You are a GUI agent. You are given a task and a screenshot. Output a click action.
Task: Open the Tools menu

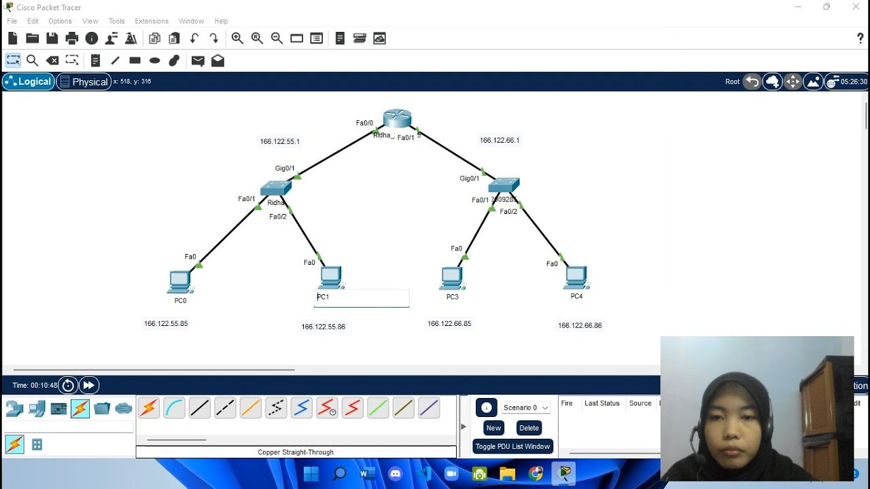(117, 21)
